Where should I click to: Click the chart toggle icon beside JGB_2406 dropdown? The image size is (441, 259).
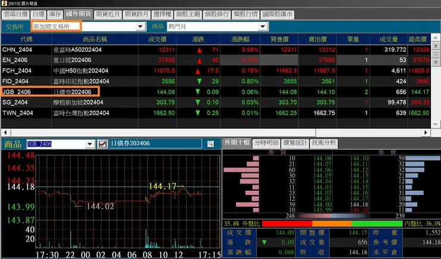103,144
